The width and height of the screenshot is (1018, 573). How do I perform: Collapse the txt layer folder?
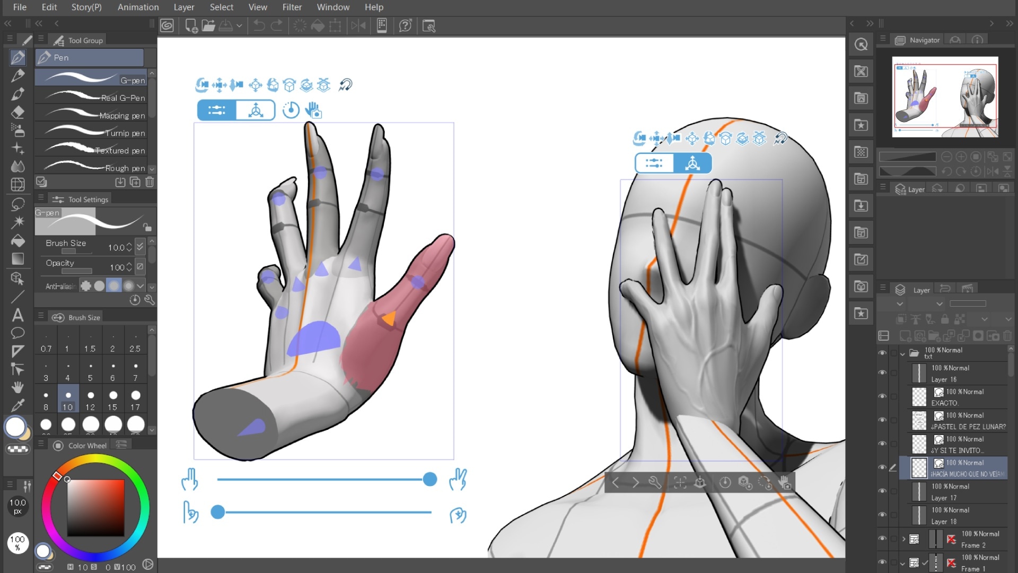click(x=902, y=354)
